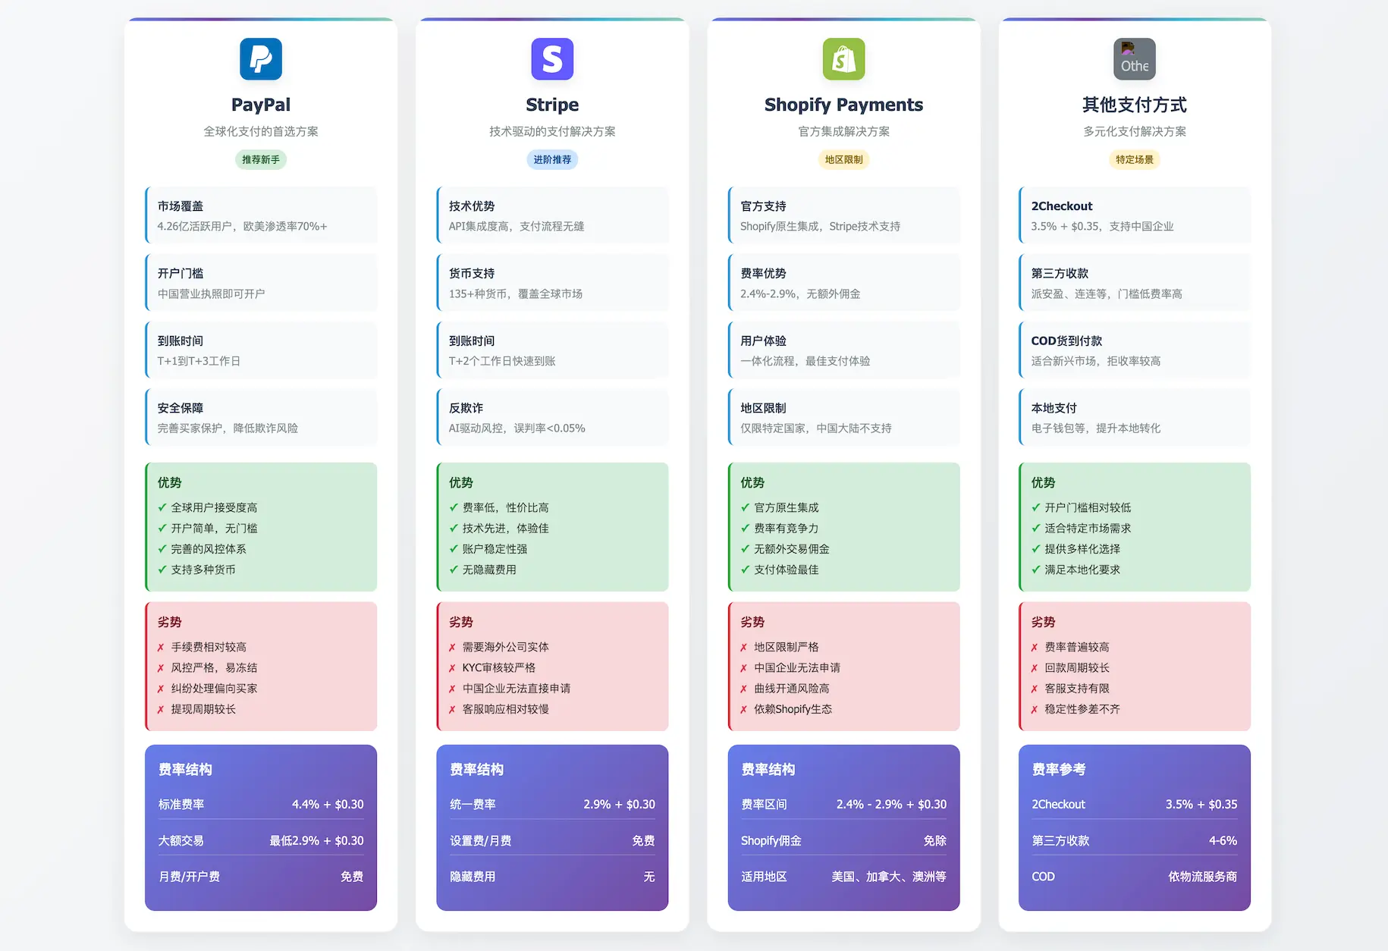Viewport: 1388px width, 951px height.
Task: Open the 2Checkout feature box
Action: 1135,215
